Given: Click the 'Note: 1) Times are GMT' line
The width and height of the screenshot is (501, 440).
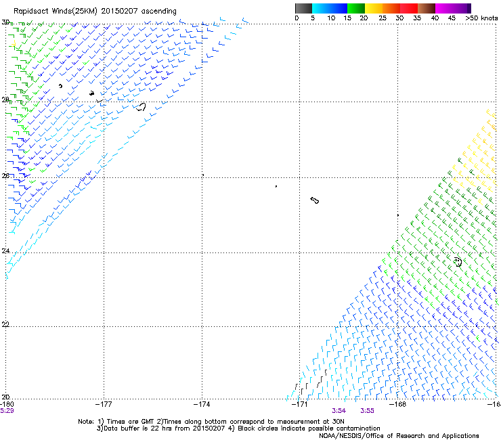Looking at the screenshot, I should point(211,422).
